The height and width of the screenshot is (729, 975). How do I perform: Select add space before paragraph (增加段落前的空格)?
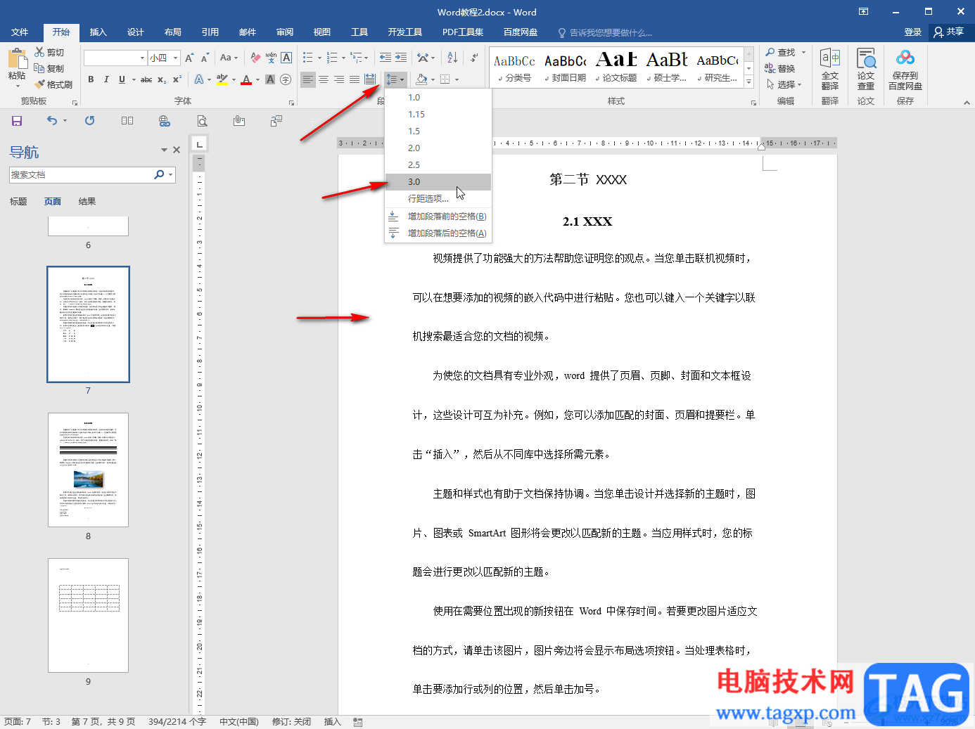[438, 217]
